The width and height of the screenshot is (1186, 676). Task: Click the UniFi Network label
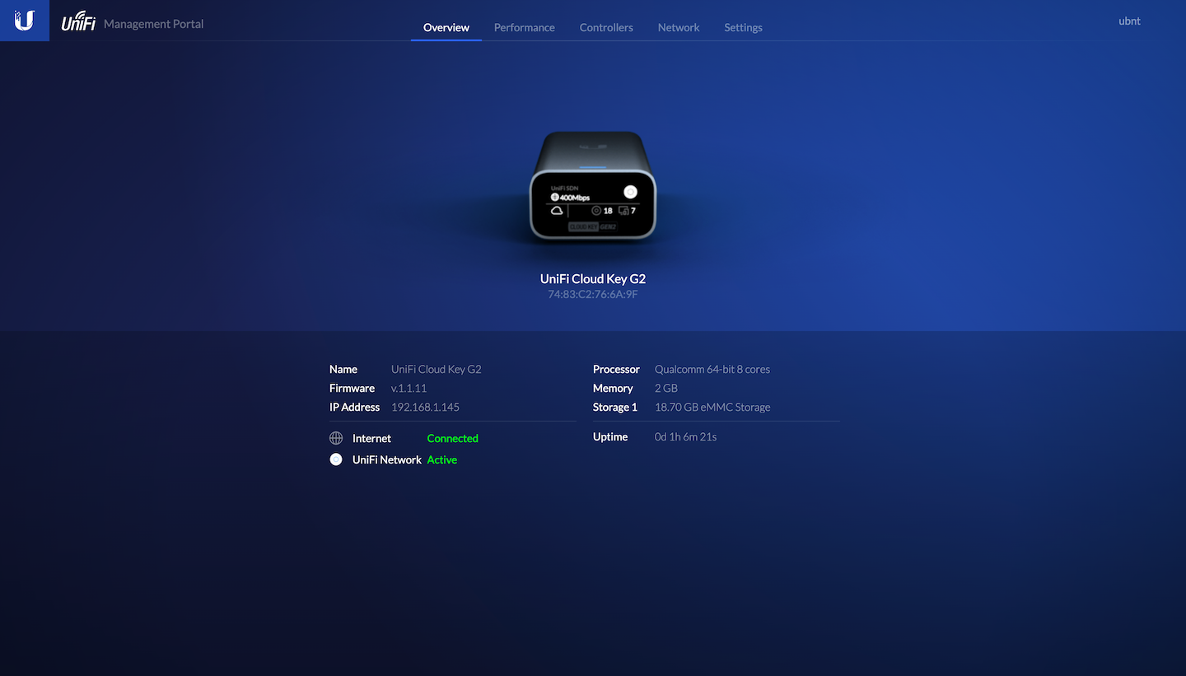387,459
